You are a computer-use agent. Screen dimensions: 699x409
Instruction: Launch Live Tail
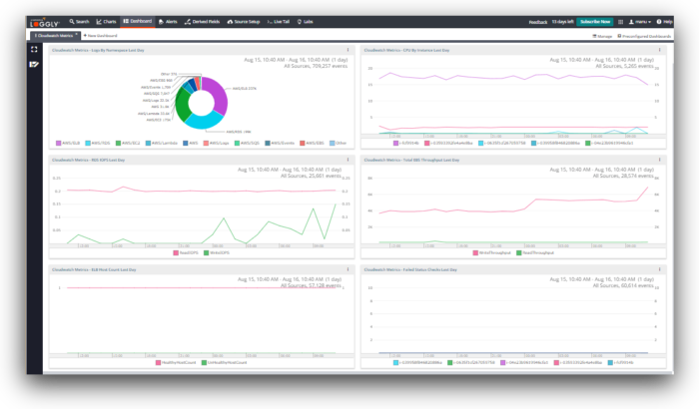click(x=279, y=20)
